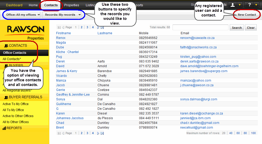This screenshot has width=262, height=144.
Task: Expand the help menu dropdown arrow
Action: point(256,5)
